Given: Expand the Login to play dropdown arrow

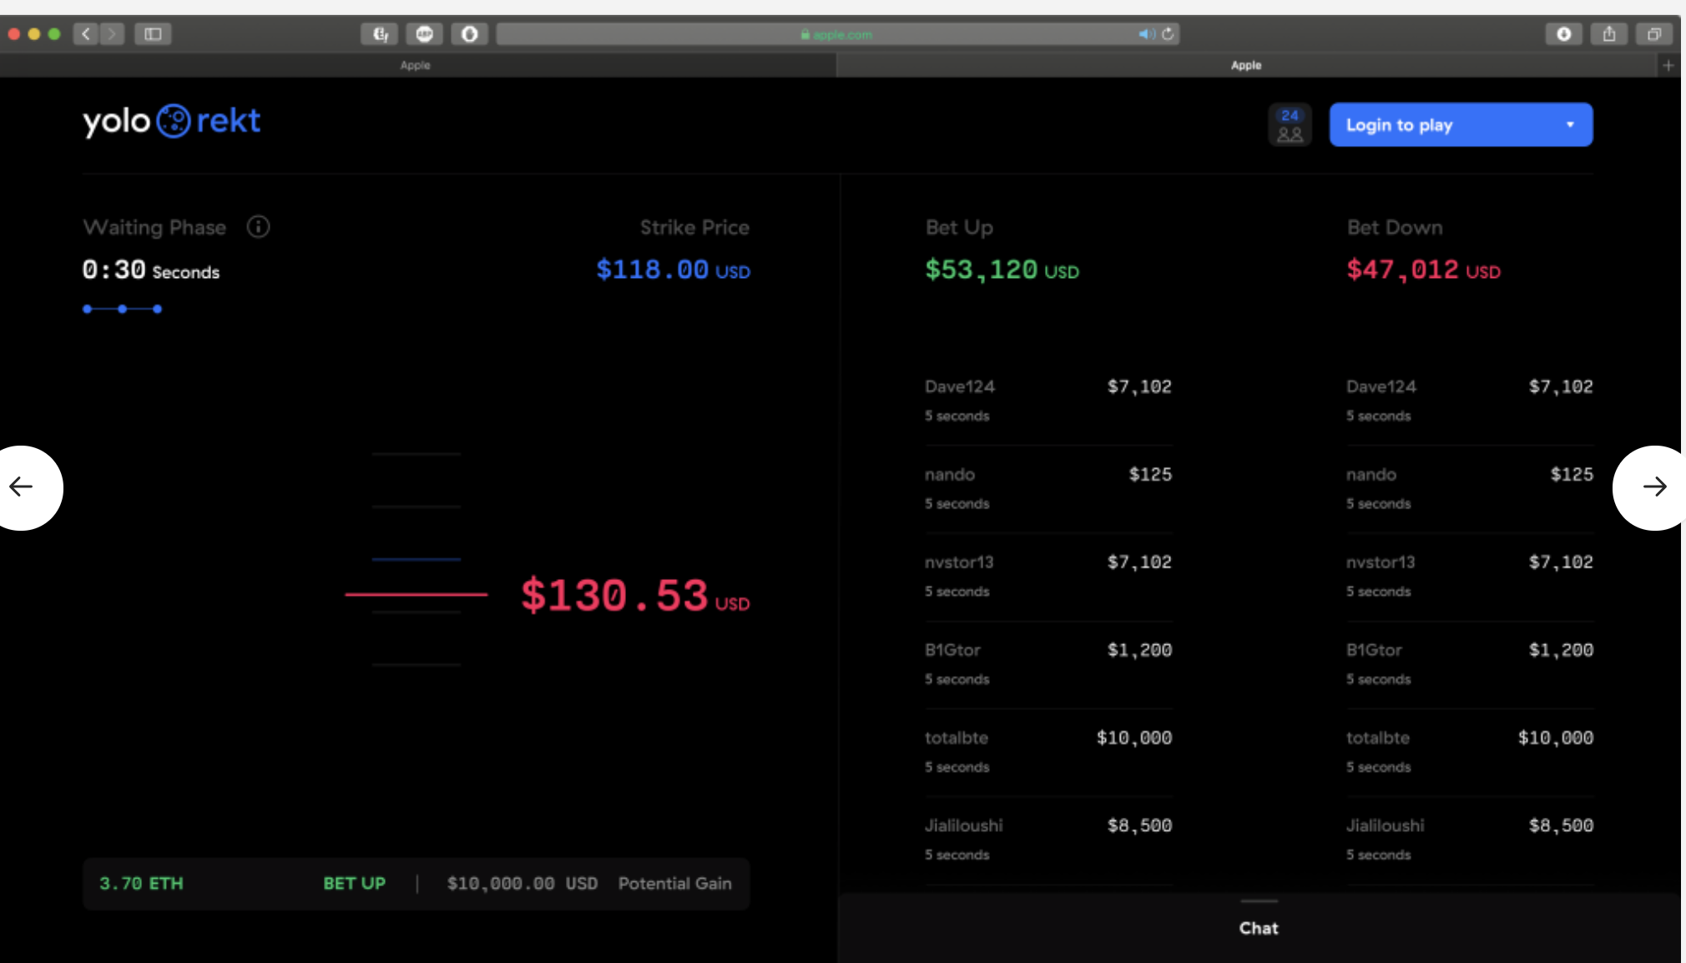Looking at the screenshot, I should coord(1570,125).
